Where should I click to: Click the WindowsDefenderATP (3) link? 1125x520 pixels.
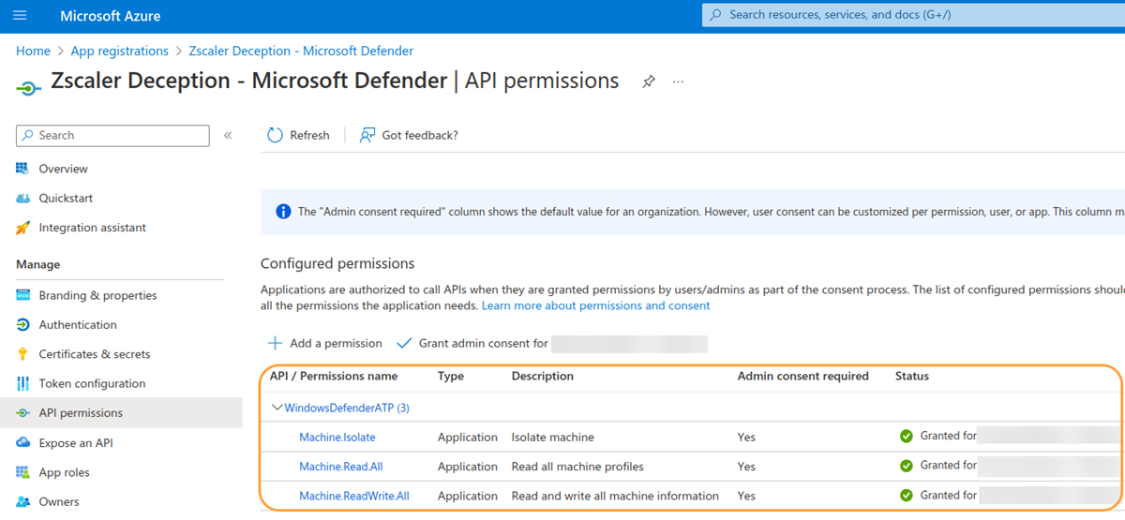pyautogui.click(x=347, y=408)
